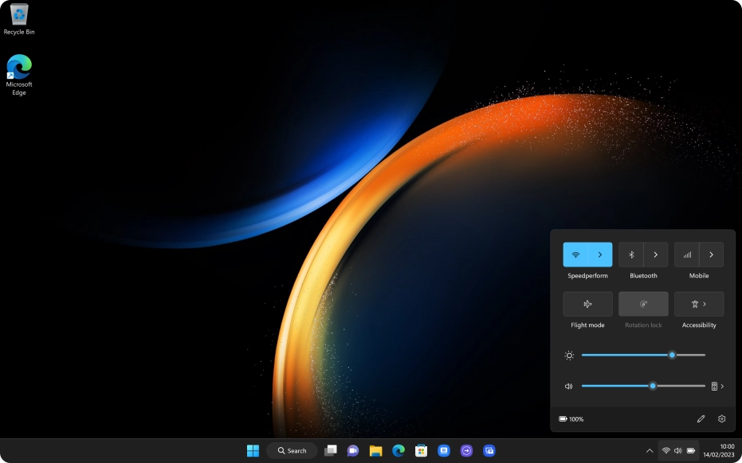Adjust the brightness slider
The height and width of the screenshot is (463, 742).
(672, 355)
